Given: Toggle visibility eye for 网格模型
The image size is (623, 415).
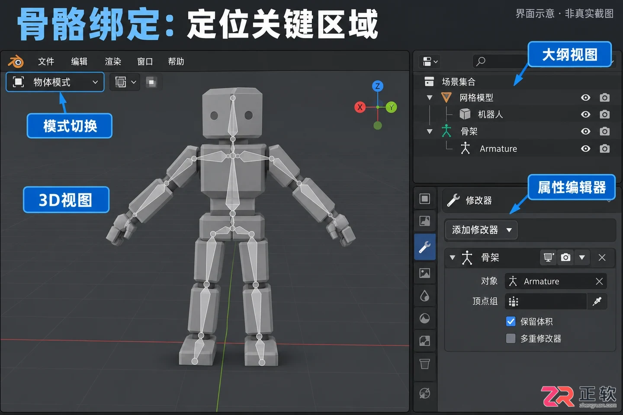Looking at the screenshot, I should click(x=586, y=98).
